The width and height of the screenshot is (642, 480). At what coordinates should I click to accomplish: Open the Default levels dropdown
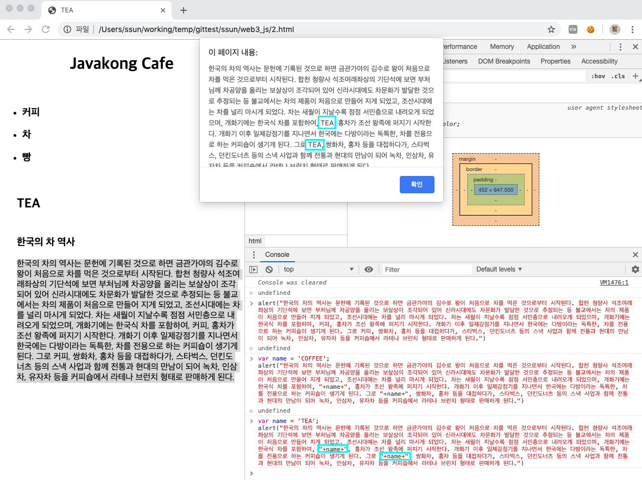pyautogui.click(x=499, y=269)
